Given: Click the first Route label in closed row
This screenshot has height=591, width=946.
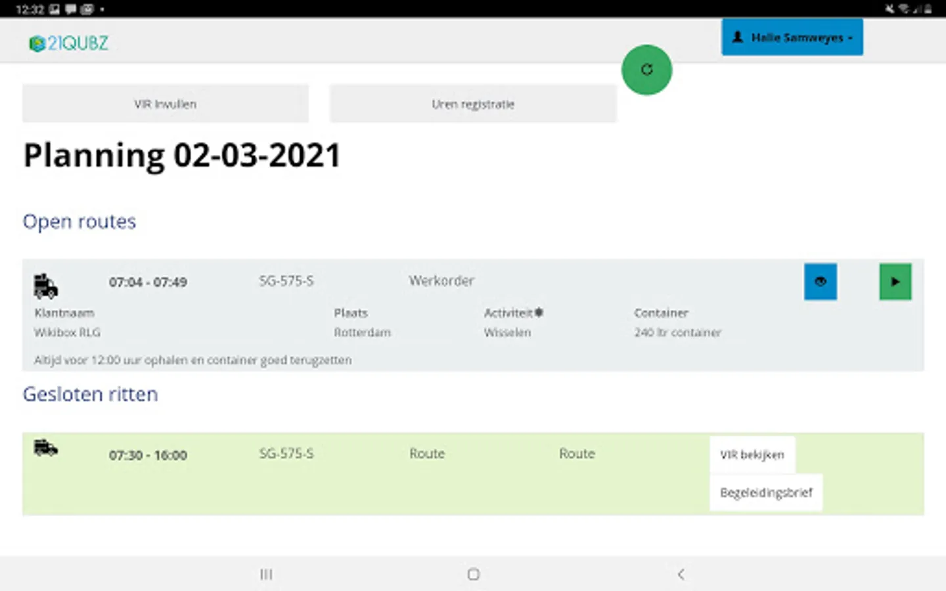Looking at the screenshot, I should [427, 454].
